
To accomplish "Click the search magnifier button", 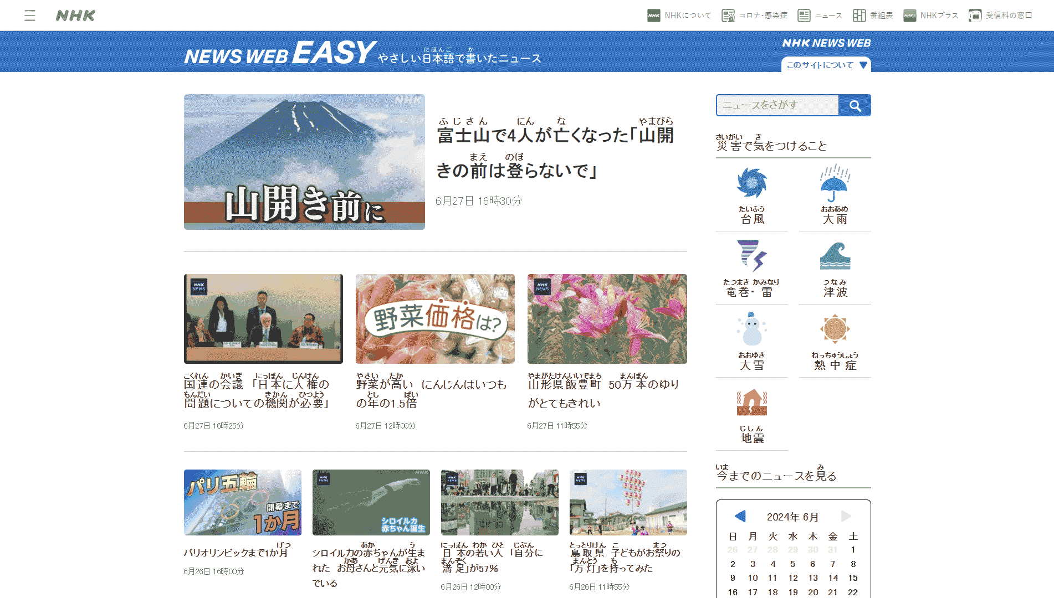I will coord(855,105).
